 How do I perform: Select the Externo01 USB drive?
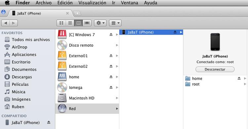click(87, 56)
